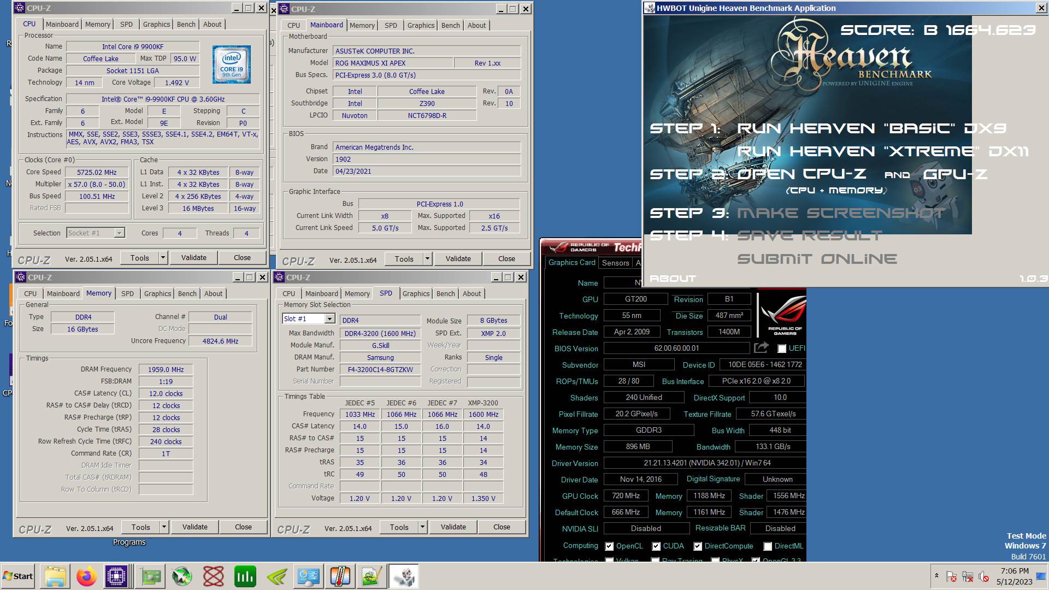1049x590 pixels.
Task: Click the Notepad++ taskbar icon
Action: tap(372, 576)
